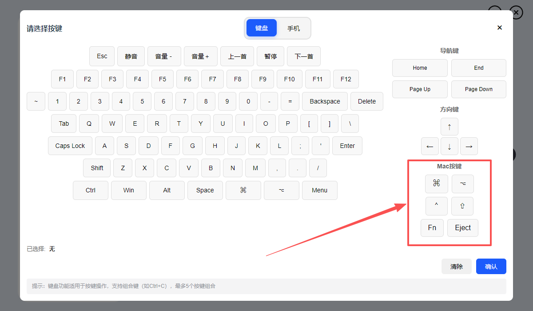Select the ⌥ Option key under Mac按键
This screenshot has width=533, height=311.
tap(462, 183)
